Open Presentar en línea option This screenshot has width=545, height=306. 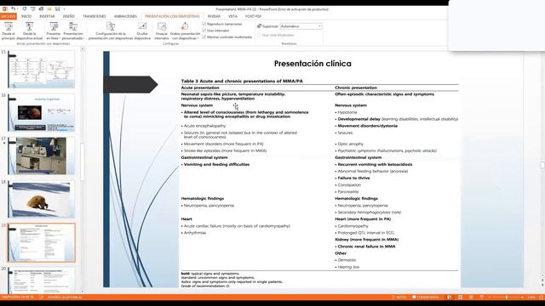pos(54,31)
